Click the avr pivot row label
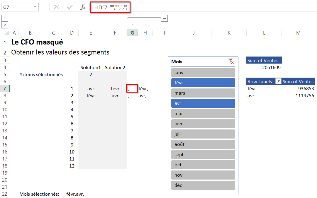The height and width of the screenshot is (198, 317). coord(251,96)
